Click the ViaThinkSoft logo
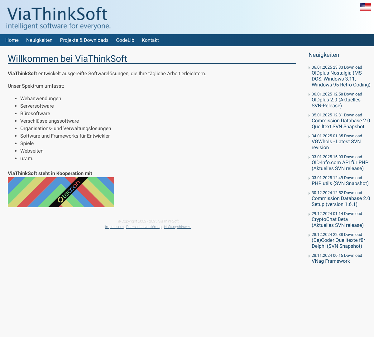 pyautogui.click(x=58, y=18)
